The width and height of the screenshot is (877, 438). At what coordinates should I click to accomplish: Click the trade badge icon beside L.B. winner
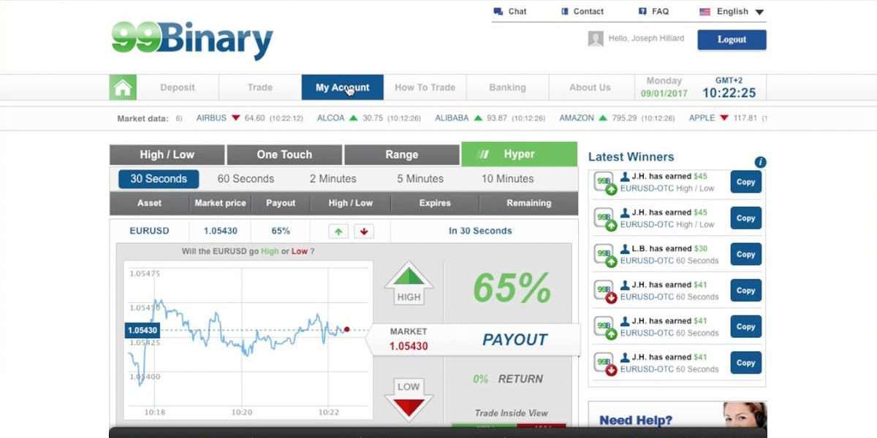point(605,255)
